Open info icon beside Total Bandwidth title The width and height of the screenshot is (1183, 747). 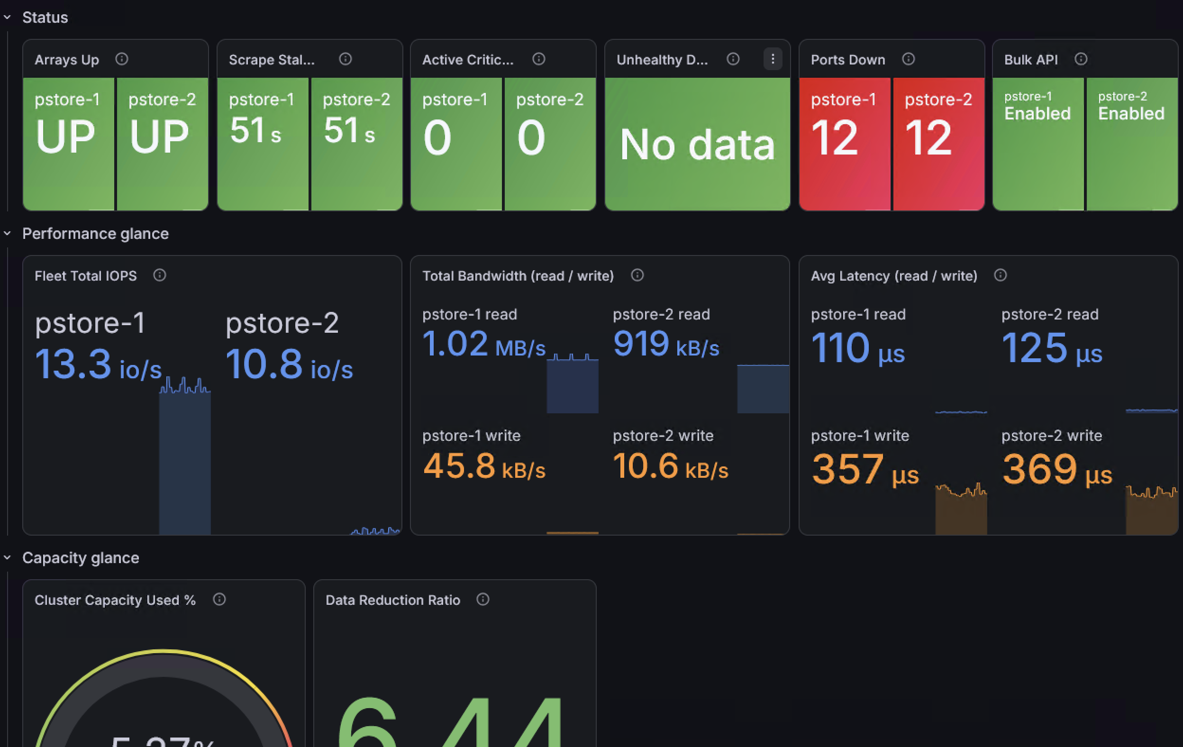pyautogui.click(x=637, y=275)
